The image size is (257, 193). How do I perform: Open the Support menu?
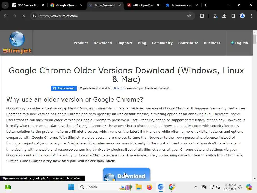(125, 43)
